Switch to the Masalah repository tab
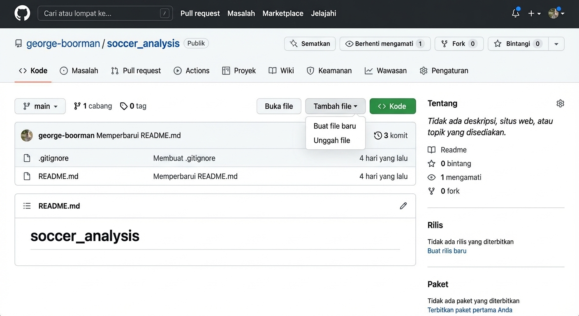Viewport: 579px width, 316px height. coord(79,71)
